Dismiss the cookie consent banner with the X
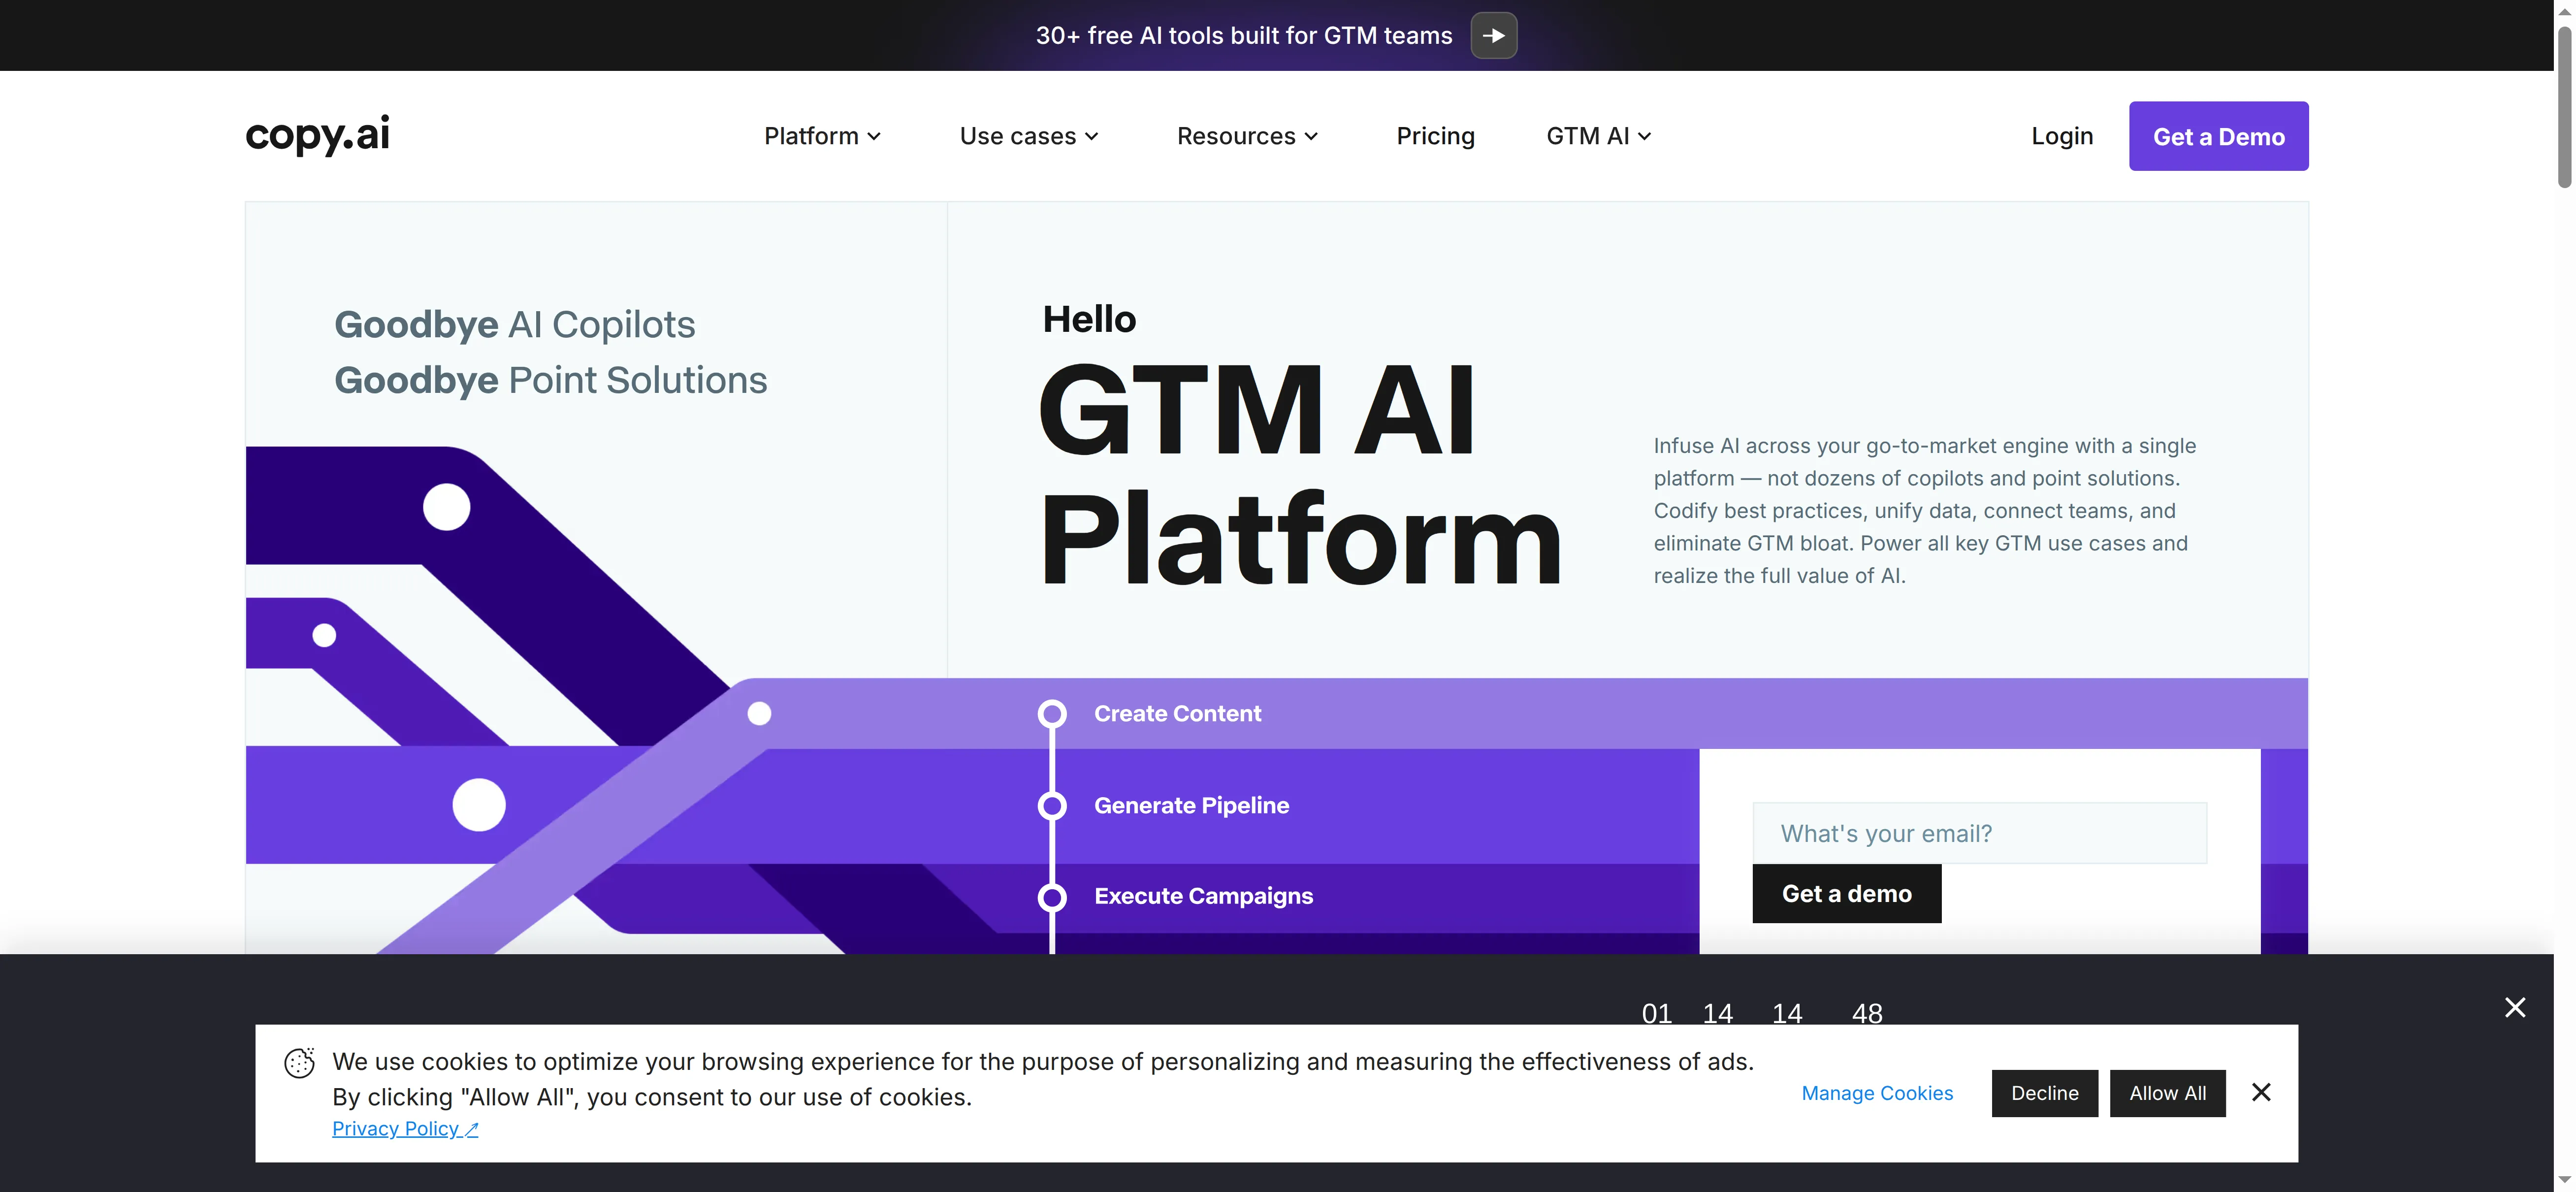The image size is (2576, 1192). [2262, 1092]
